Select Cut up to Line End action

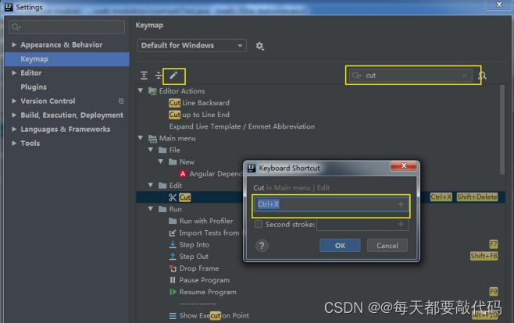(199, 115)
